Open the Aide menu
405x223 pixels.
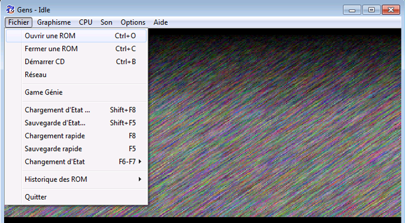(x=160, y=22)
